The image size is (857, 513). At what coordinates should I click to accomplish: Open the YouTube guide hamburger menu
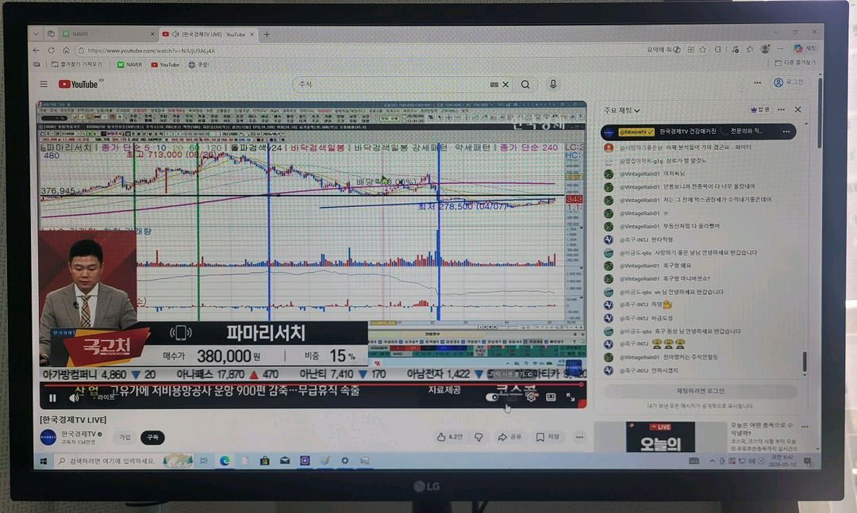pos(44,84)
